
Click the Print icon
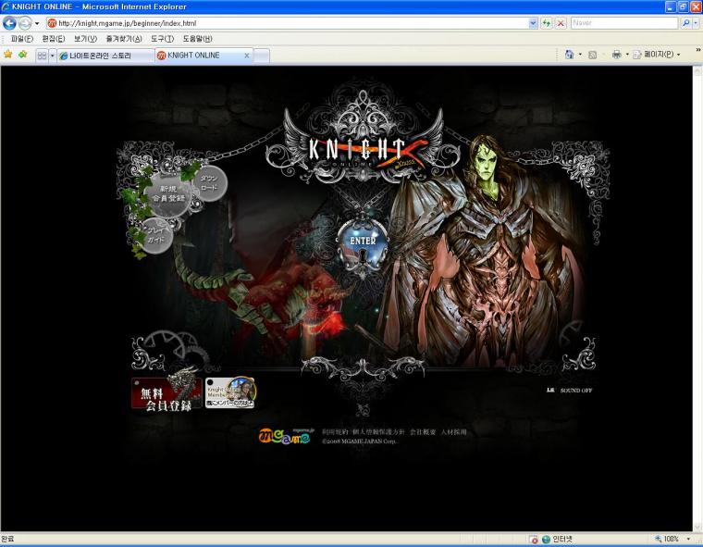[x=617, y=55]
